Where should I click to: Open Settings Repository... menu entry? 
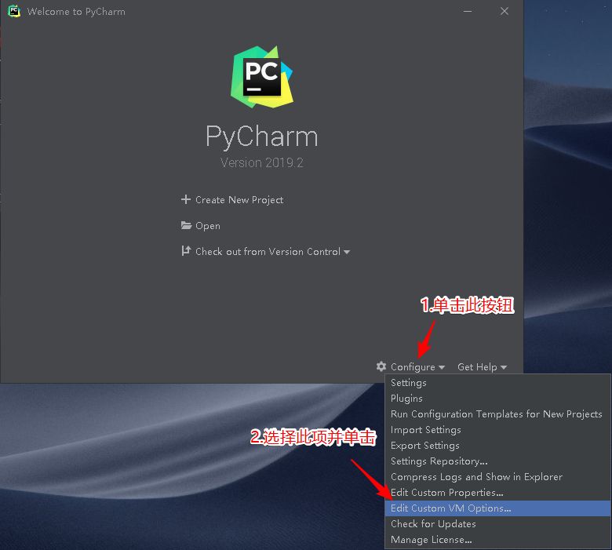click(x=497, y=461)
